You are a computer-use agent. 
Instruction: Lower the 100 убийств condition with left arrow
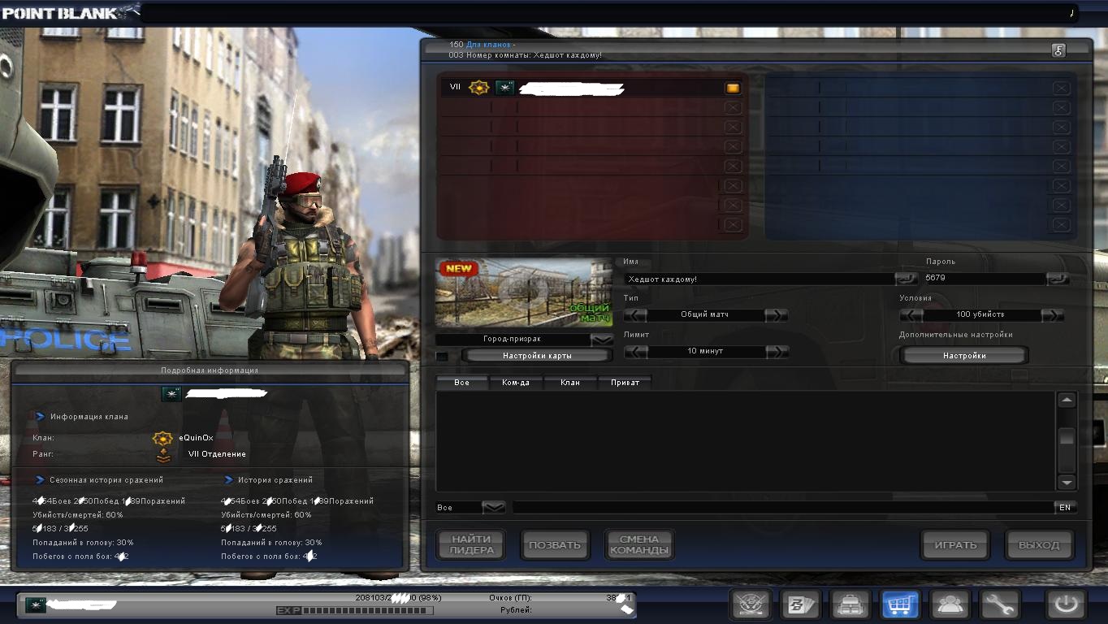(911, 315)
